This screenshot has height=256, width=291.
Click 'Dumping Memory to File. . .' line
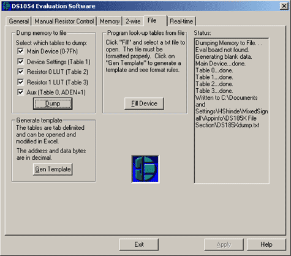(x=229, y=43)
